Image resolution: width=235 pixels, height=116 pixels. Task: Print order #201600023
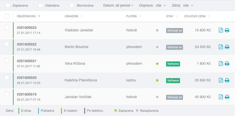pyautogui.click(x=227, y=30)
